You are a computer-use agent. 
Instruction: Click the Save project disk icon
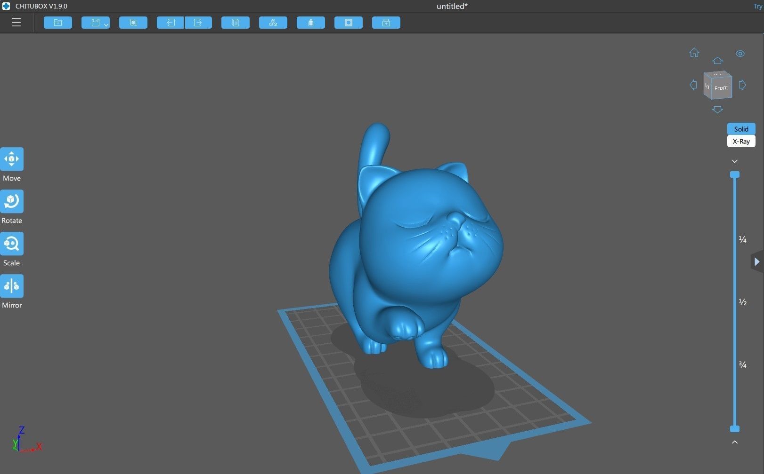(x=95, y=23)
